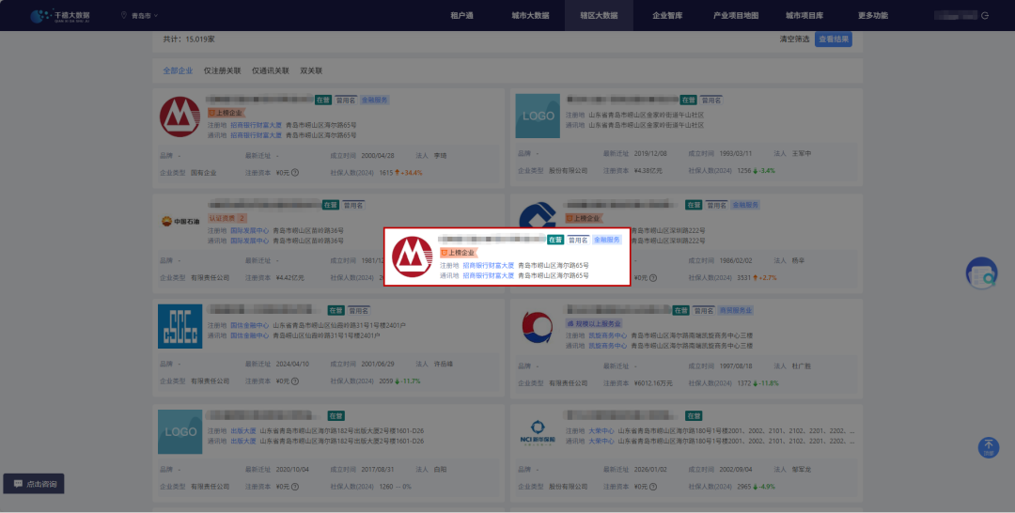The width and height of the screenshot is (1015, 513).
Task: Open 城市项目库 navigation item
Action: coord(804,16)
